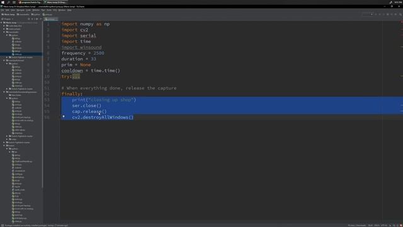Click the 'finally:' keyword line
Viewport: 403px width, 227px height.
pos(72,94)
